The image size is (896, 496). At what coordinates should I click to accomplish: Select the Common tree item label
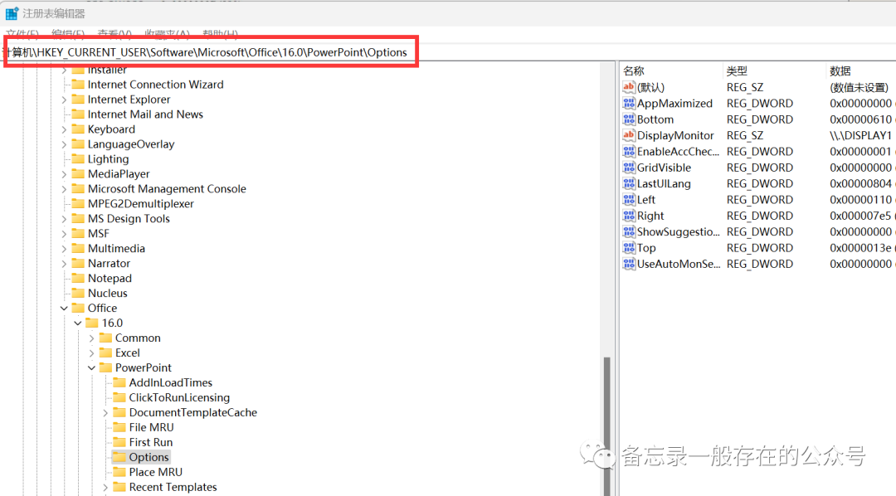coord(138,338)
